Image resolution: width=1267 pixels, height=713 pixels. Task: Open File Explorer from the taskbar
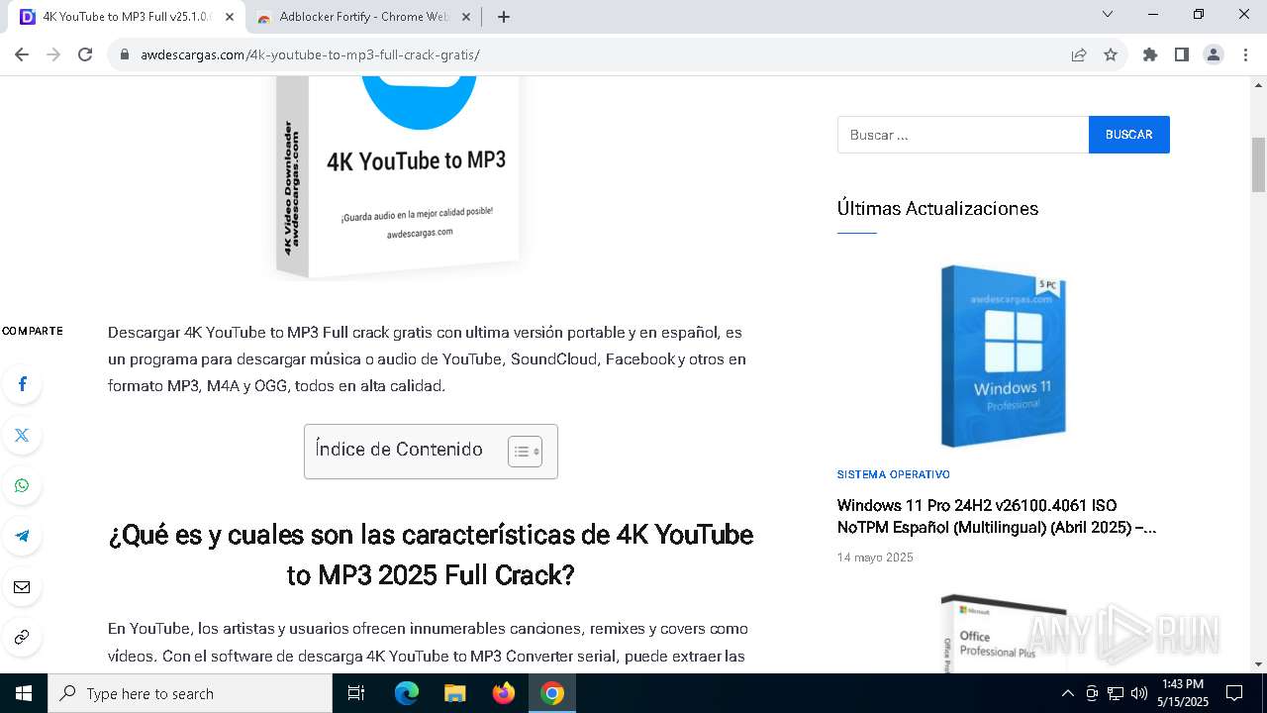coord(455,693)
